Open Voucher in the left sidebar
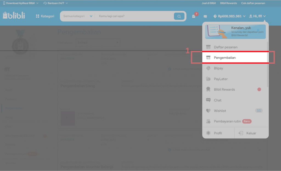Screen dimensions: 281x171 [10, 163]
